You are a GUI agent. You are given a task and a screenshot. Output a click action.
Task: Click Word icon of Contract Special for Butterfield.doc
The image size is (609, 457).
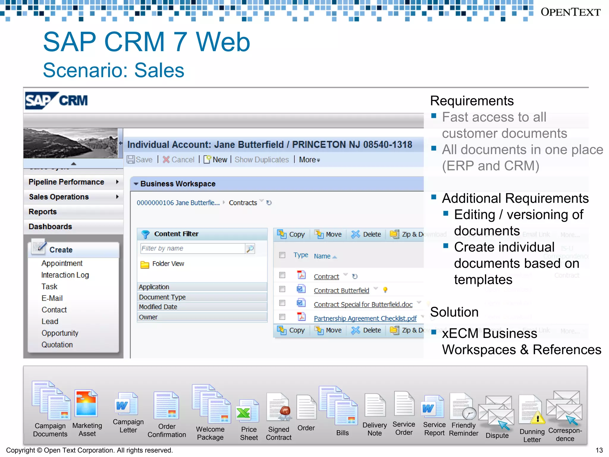coord(301,303)
